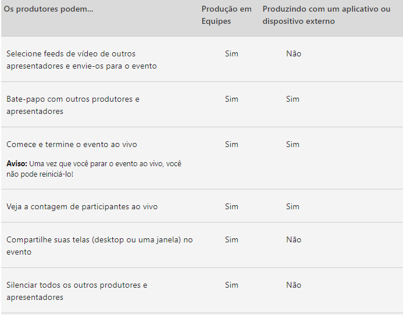Click 'Comece e termine o evento ao vivo' text
Viewport: 403px width, 315px height.
tap(72, 144)
